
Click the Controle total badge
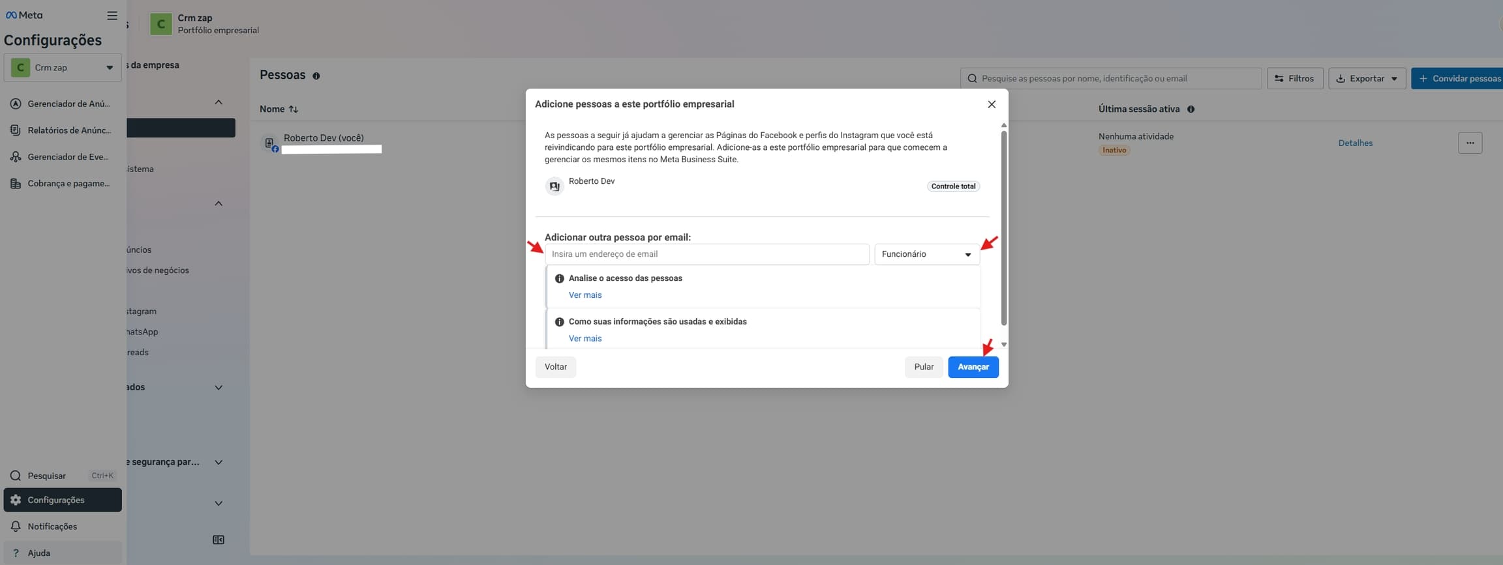coord(953,186)
